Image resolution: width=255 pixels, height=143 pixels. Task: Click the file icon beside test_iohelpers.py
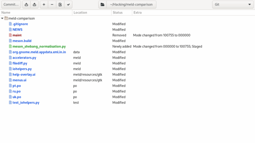pos(10,102)
